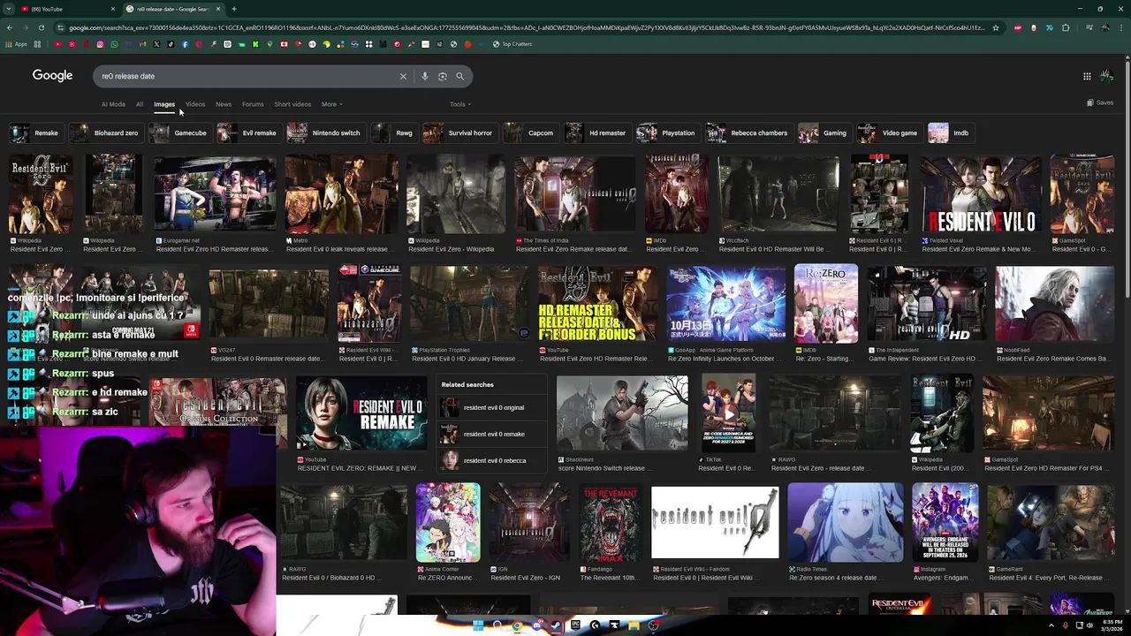Viewport: 1131px width, 636px height.
Task: Open the Instagram bookmark icon
Action: (x=100, y=44)
